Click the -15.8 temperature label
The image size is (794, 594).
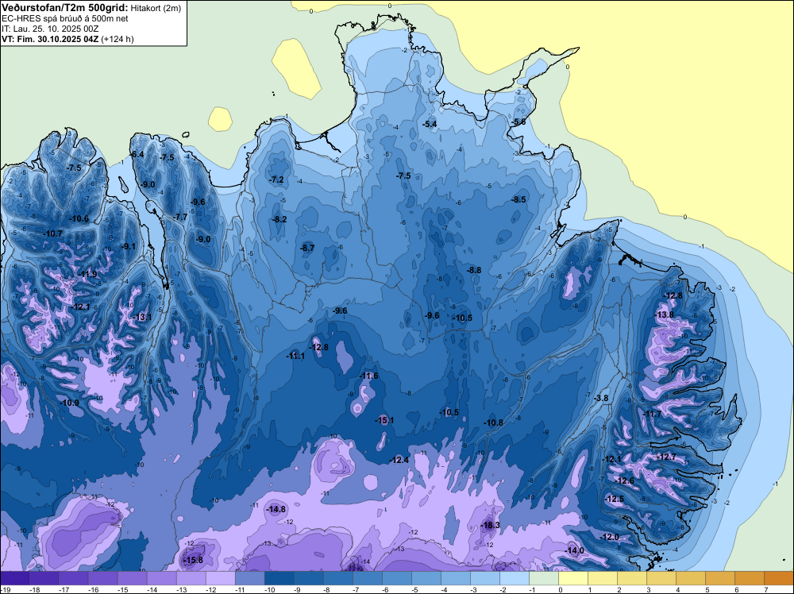pyautogui.click(x=194, y=560)
